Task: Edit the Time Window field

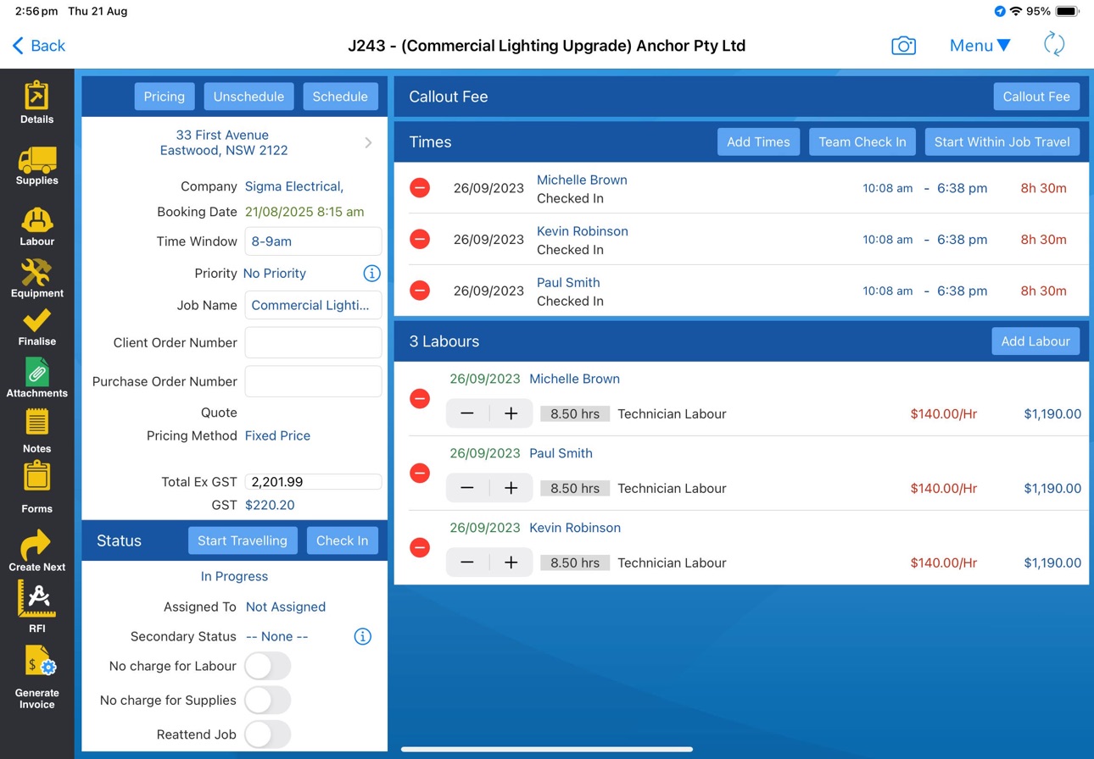Action: tap(313, 241)
